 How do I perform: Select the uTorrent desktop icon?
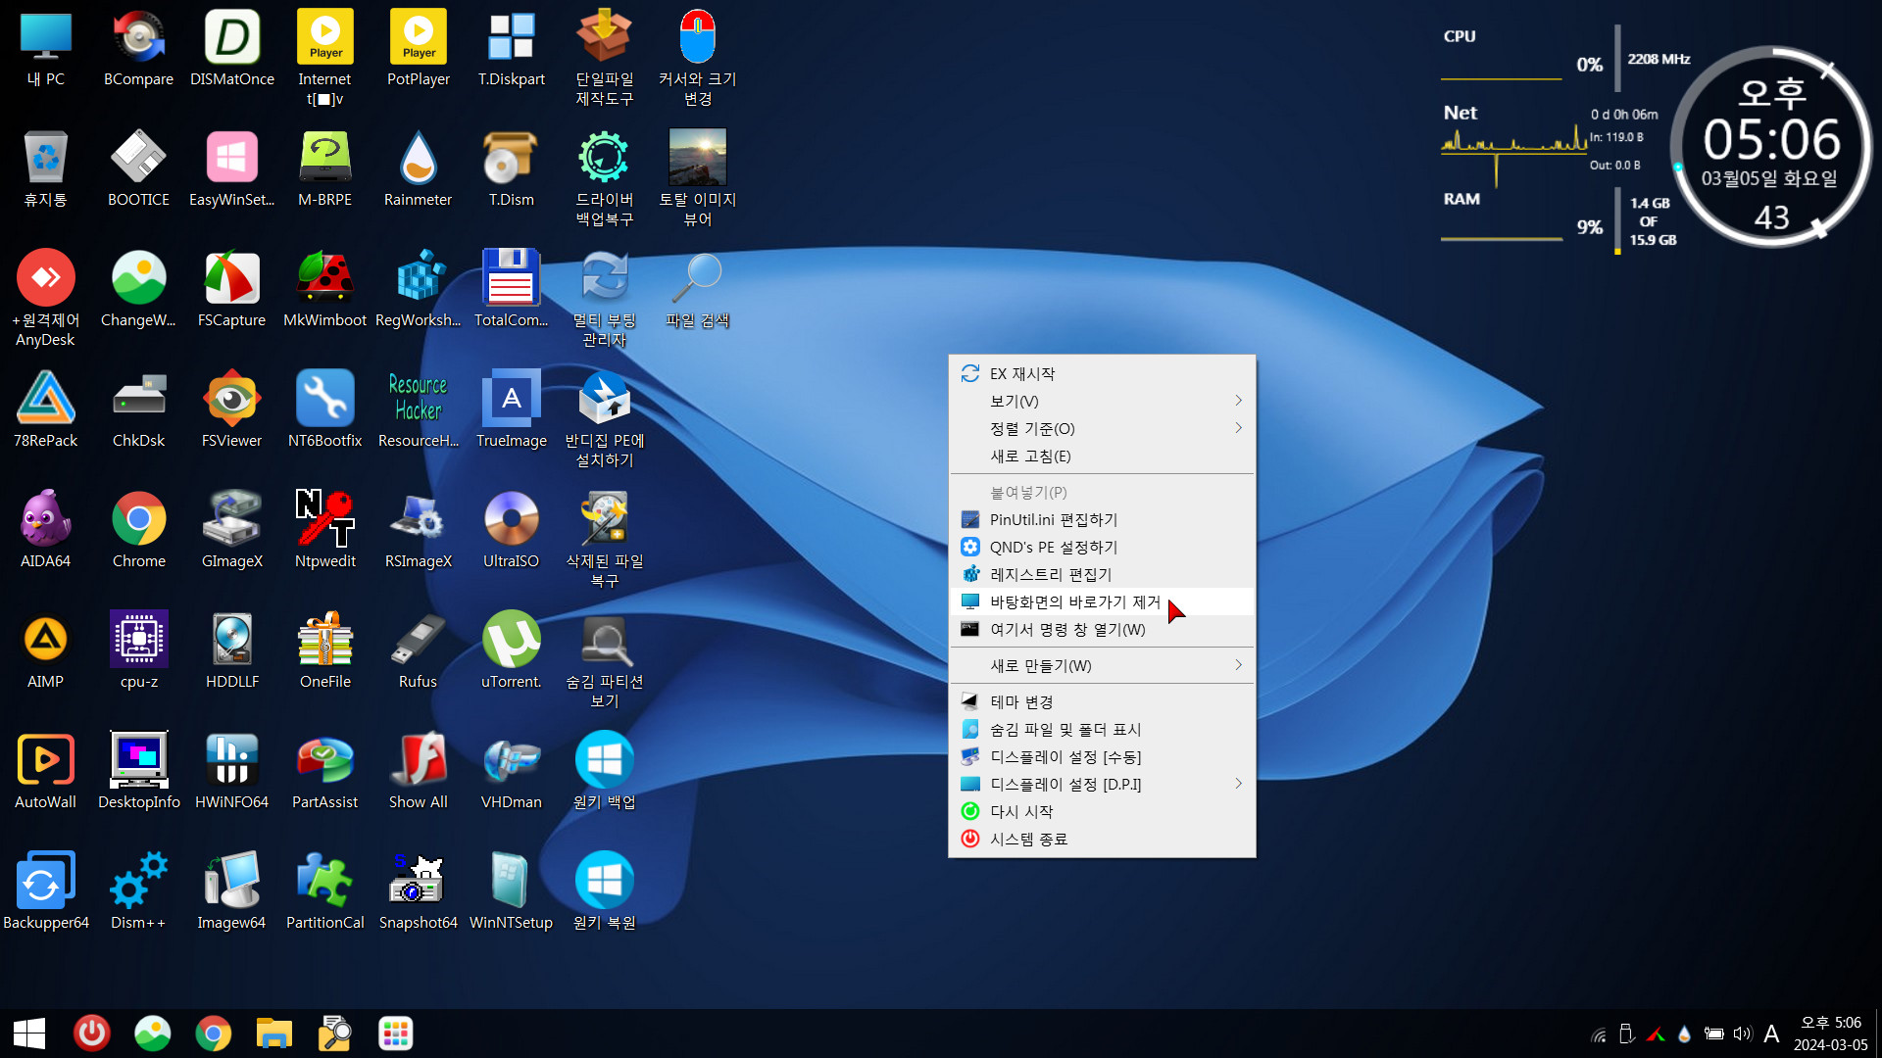[512, 650]
